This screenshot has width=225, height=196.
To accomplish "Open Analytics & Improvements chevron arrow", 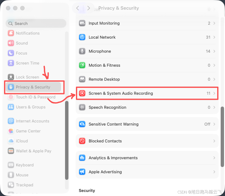I will click(214, 158).
